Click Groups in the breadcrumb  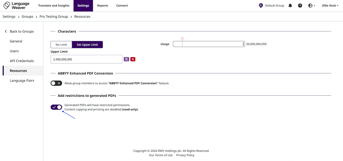[27, 17]
